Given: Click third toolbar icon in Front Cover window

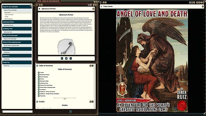Looking at the screenshot, I should coord(105,2).
